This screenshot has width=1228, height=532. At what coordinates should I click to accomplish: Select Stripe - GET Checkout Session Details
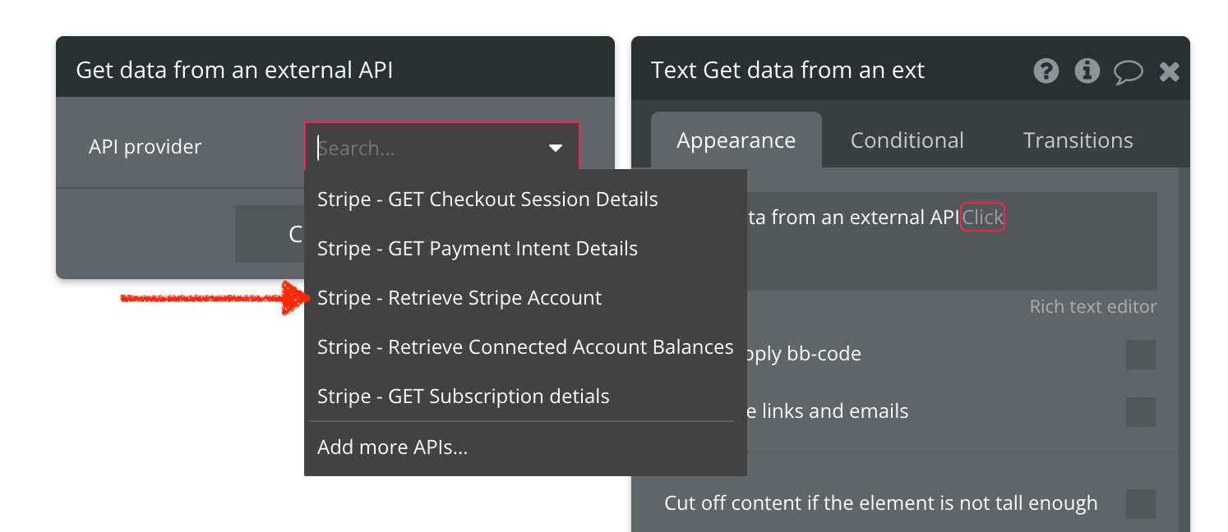[x=487, y=199]
